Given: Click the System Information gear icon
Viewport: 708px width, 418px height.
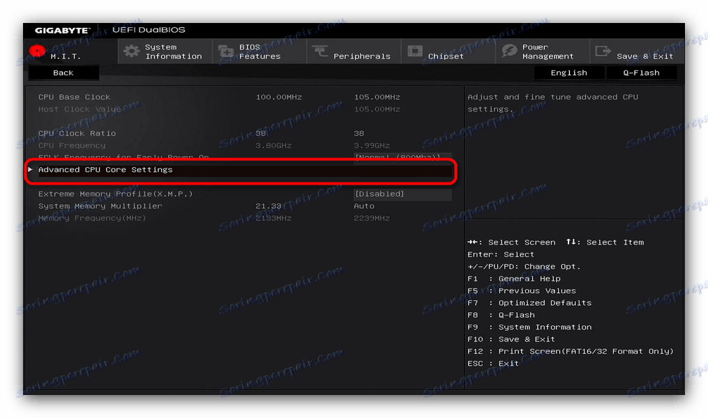Looking at the screenshot, I should click(131, 51).
